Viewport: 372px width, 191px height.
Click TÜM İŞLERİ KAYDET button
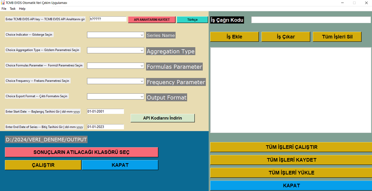click(x=291, y=160)
